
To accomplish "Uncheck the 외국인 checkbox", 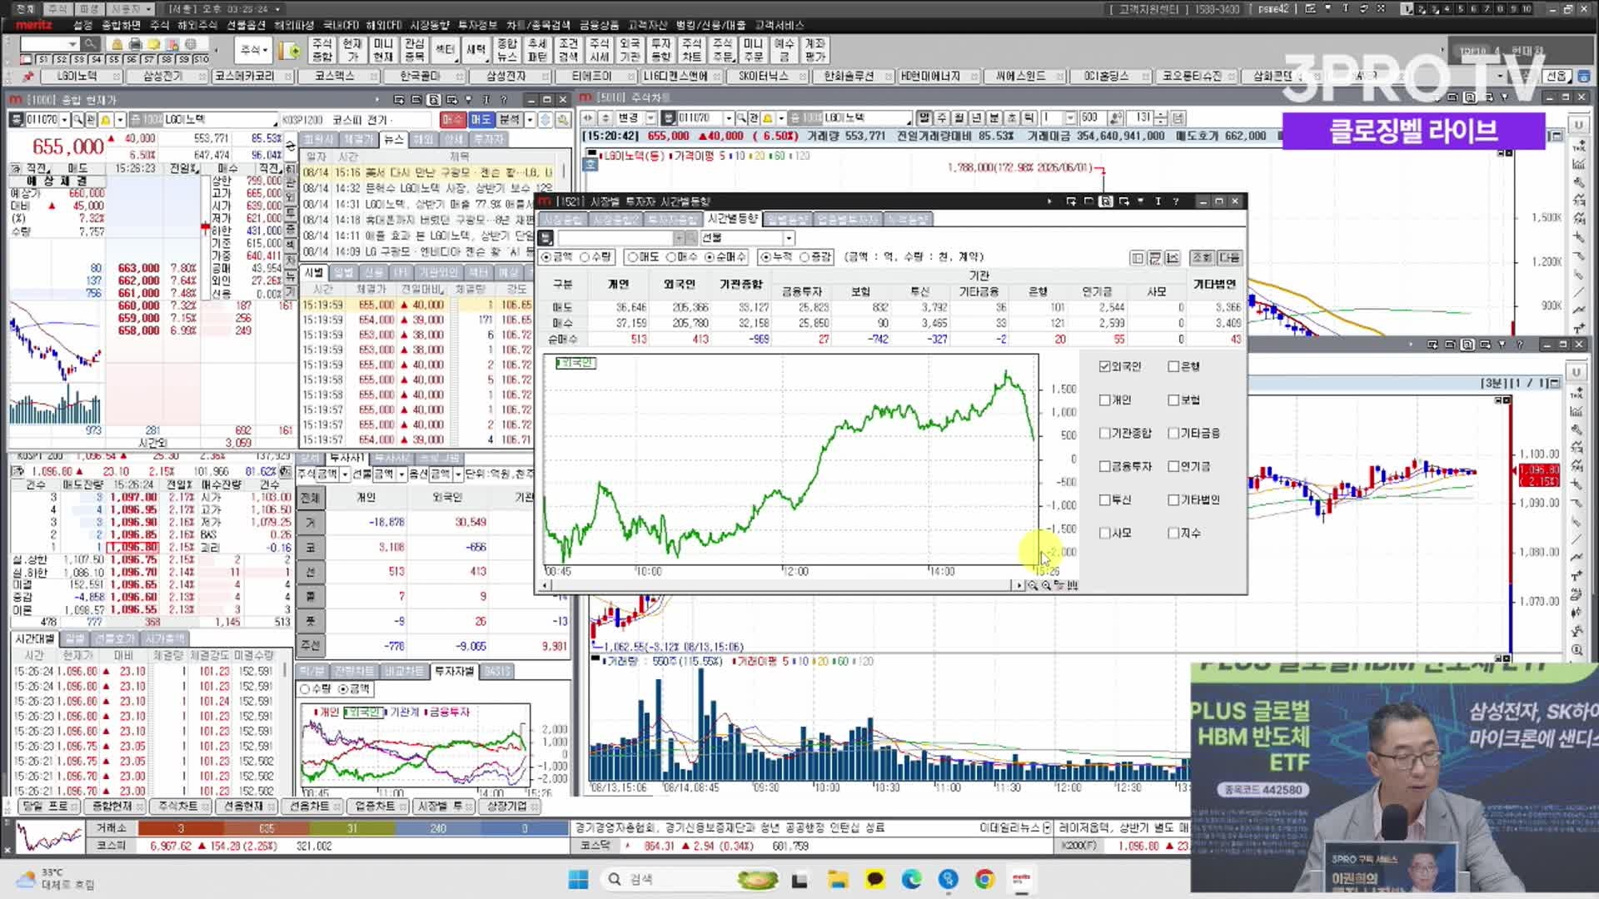I will coord(1104,367).
